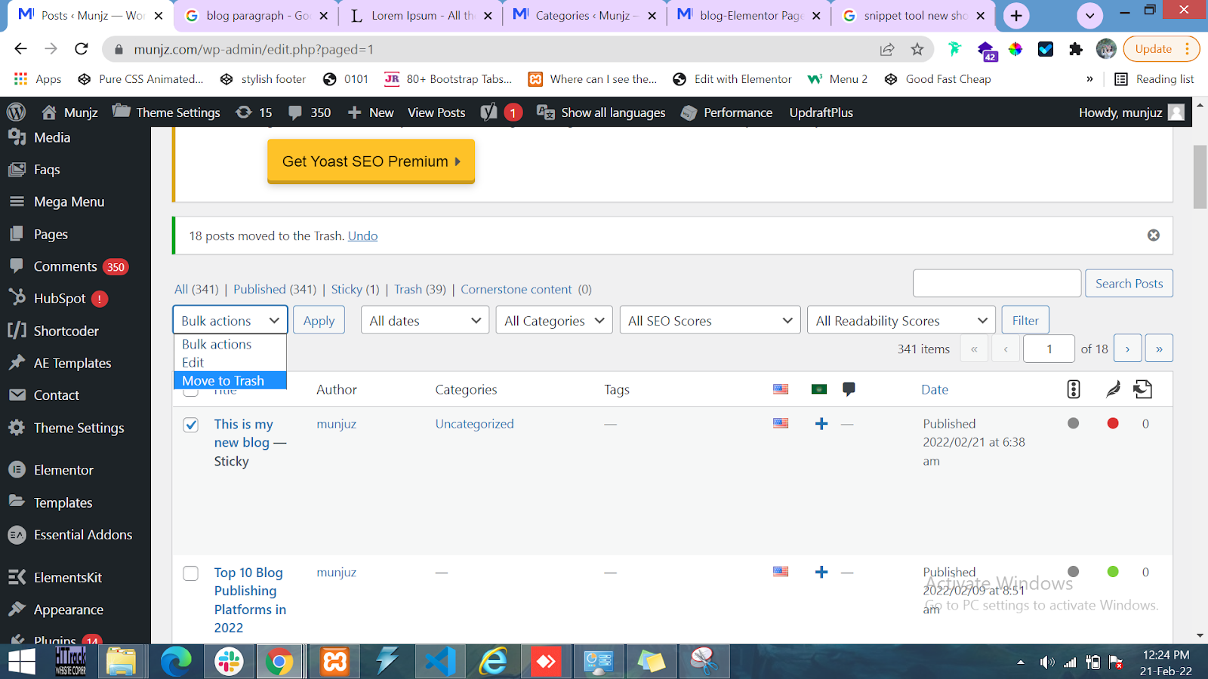
Task: Open the Yoast SEO admin bar icon
Action: tap(489, 112)
